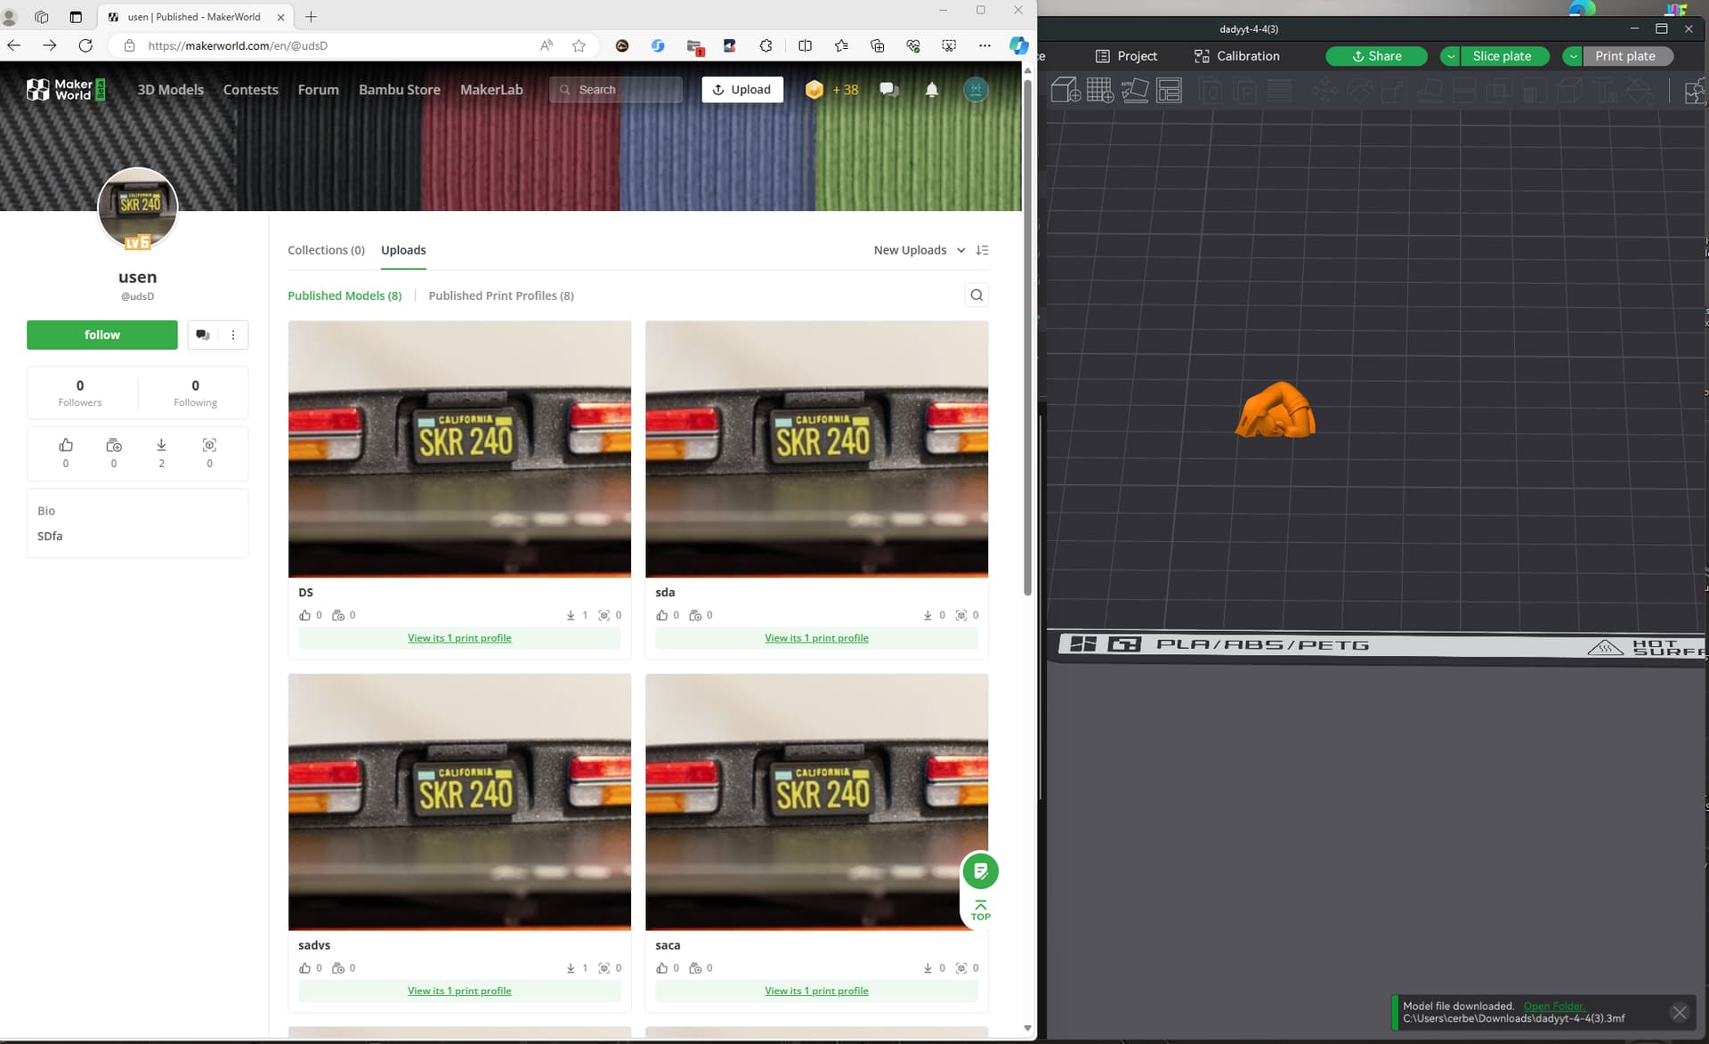Click the green follow button
Image resolution: width=1709 pixels, height=1044 pixels.
102,335
